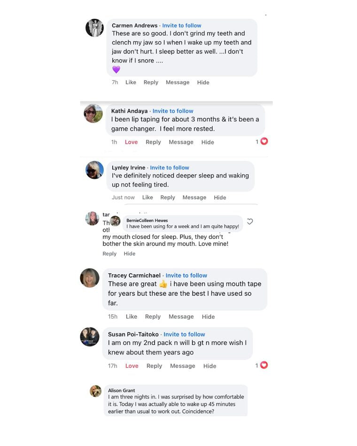Viewport: 357px width, 446px height.
Task: Invite Lynley Irvine to follow
Action: 170,168
